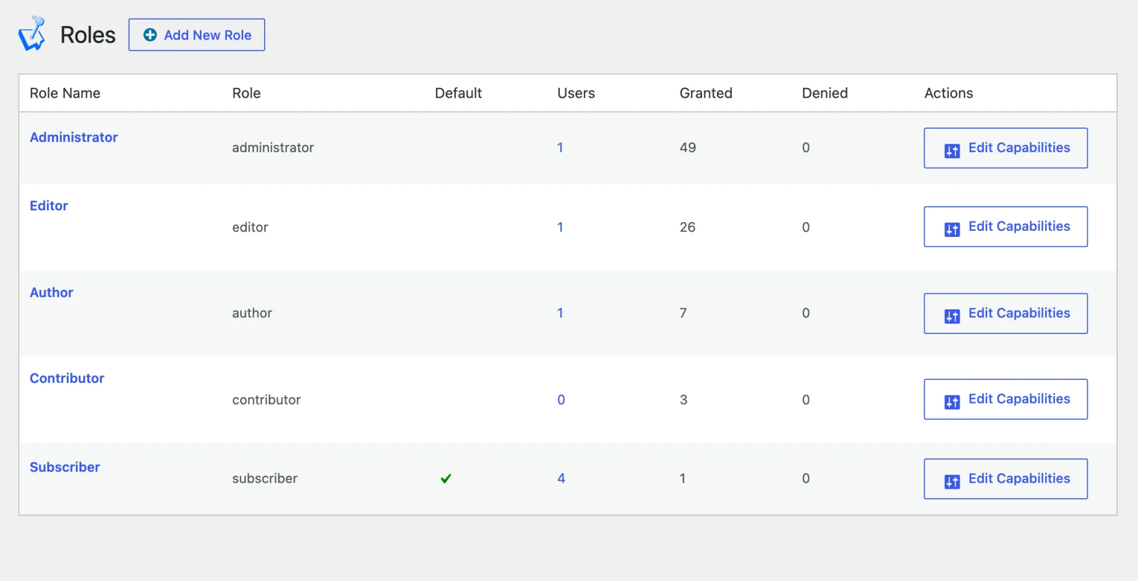
Task: Open the Editor role name link
Action: [x=49, y=205]
